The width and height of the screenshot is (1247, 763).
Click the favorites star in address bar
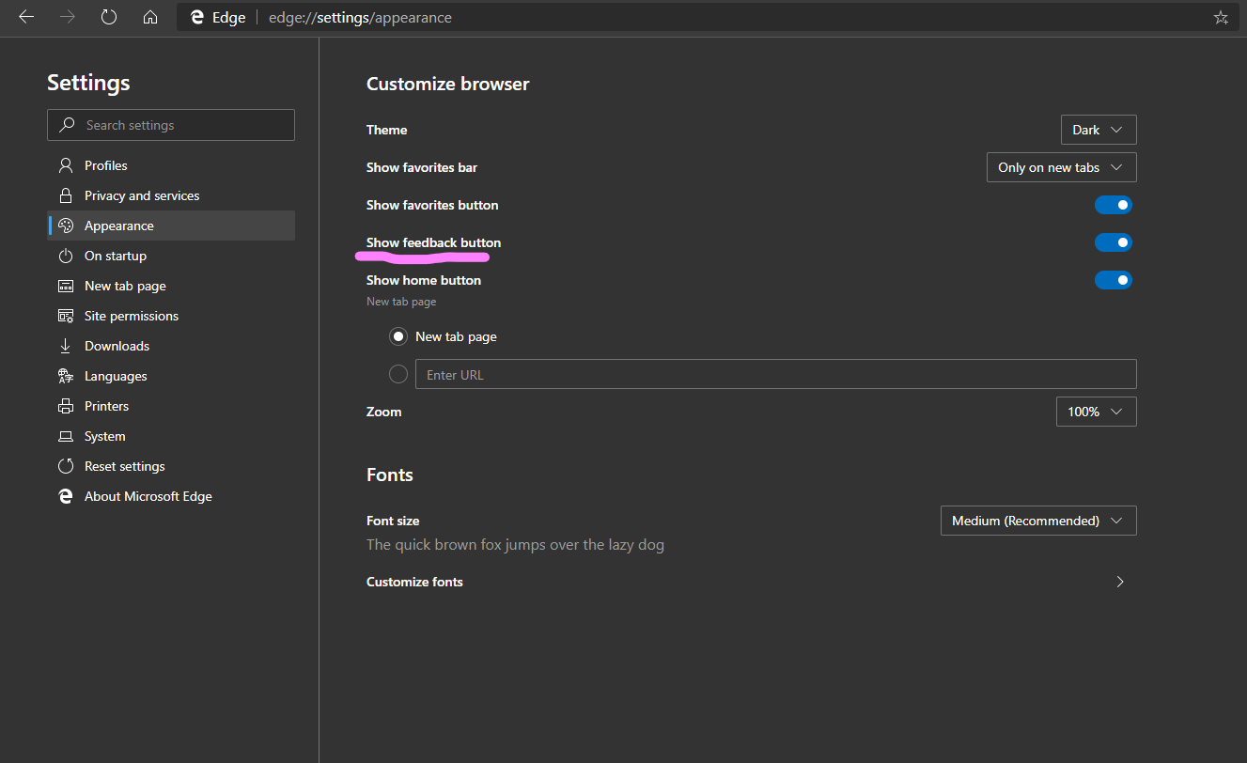[1221, 17]
